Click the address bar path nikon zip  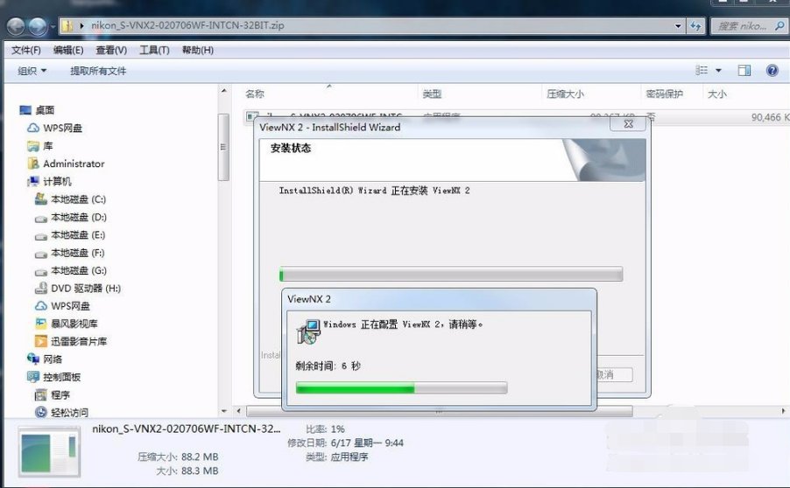click(187, 25)
